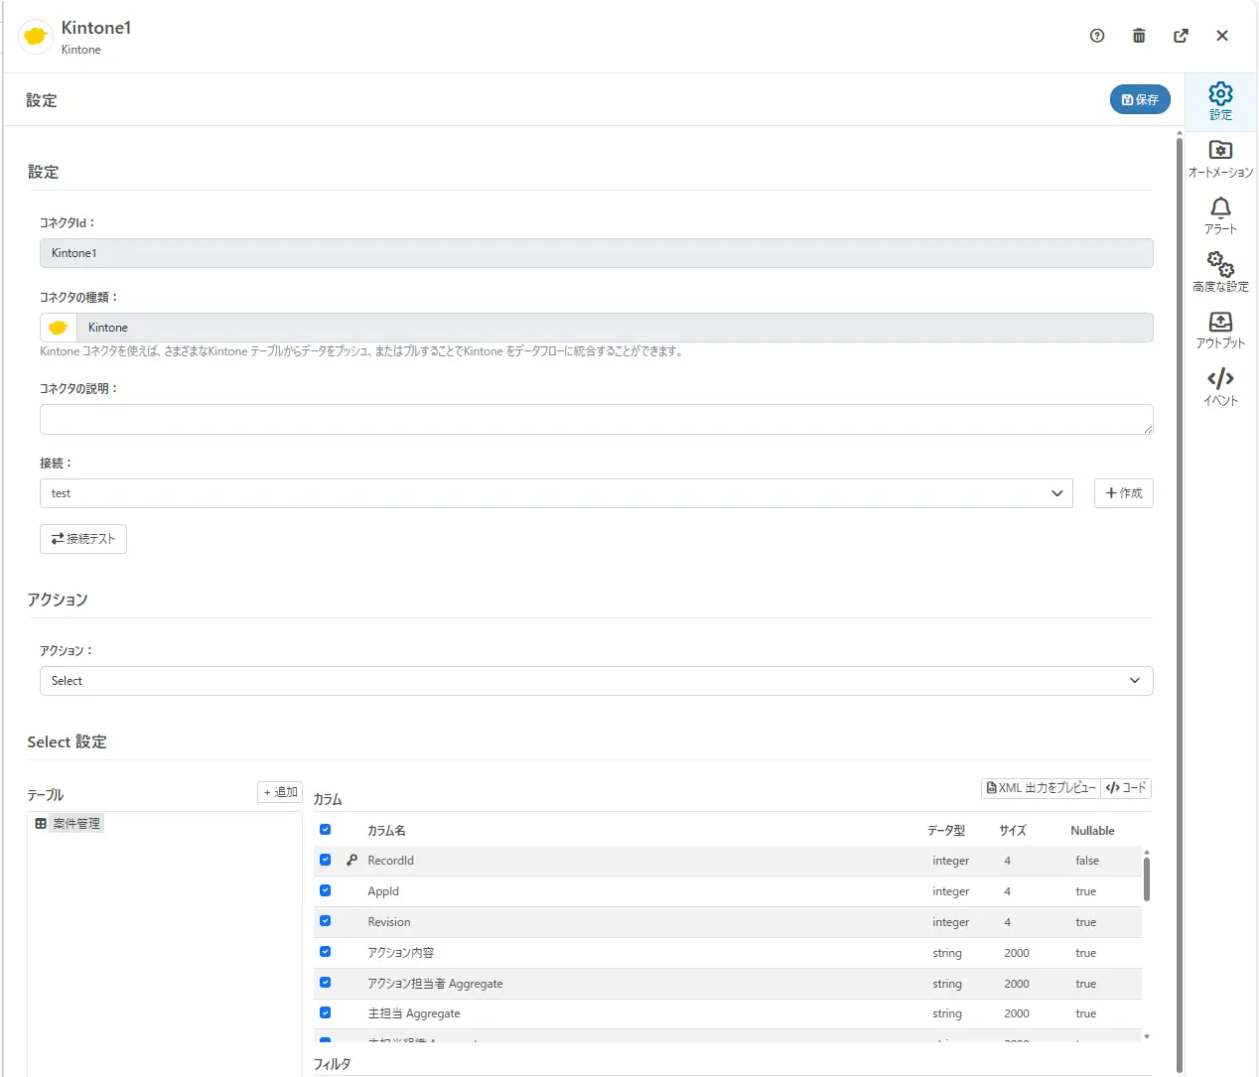Uncheck the RecordId column checkbox

click(325, 860)
